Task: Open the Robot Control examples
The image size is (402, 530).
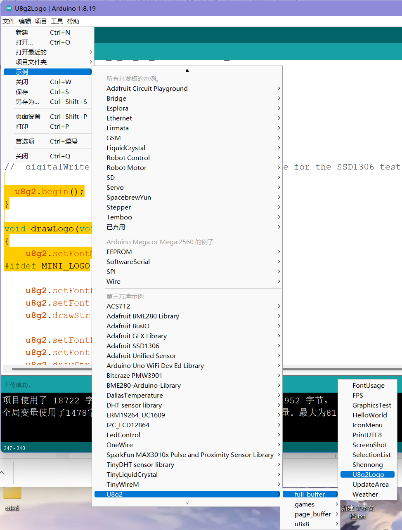Action: [187, 158]
